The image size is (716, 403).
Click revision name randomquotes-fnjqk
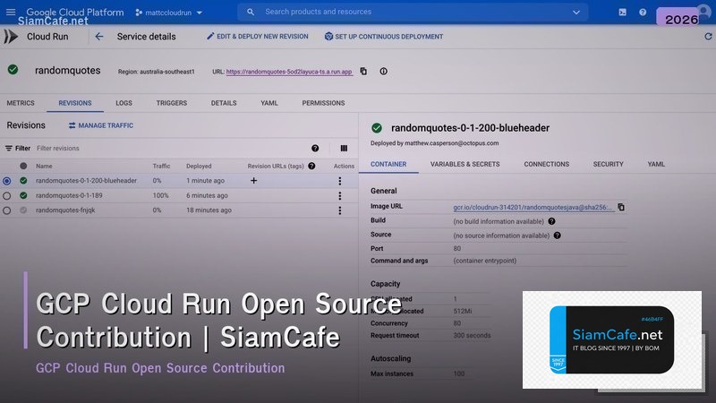pos(65,210)
